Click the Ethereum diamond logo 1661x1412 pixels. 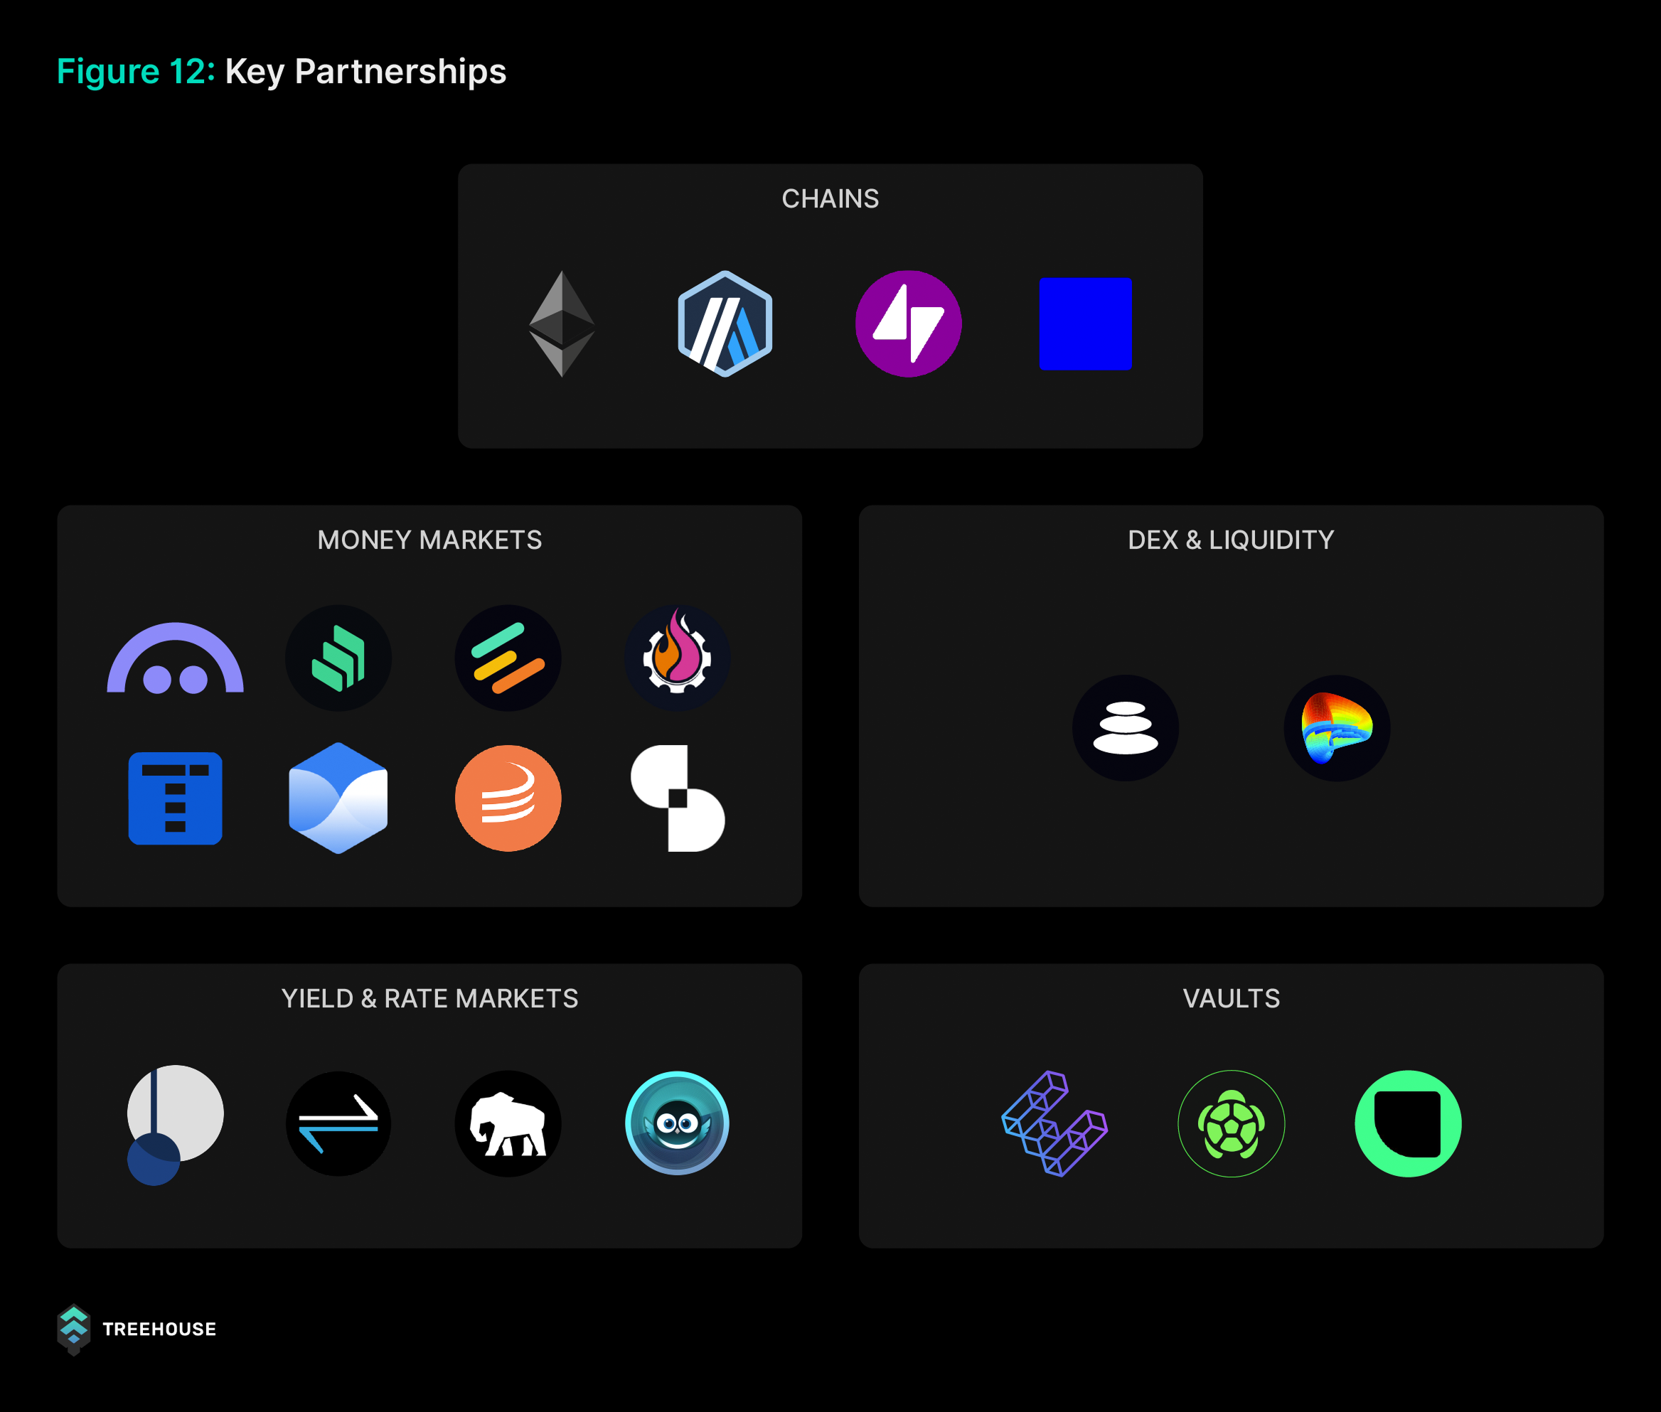pyautogui.click(x=561, y=323)
